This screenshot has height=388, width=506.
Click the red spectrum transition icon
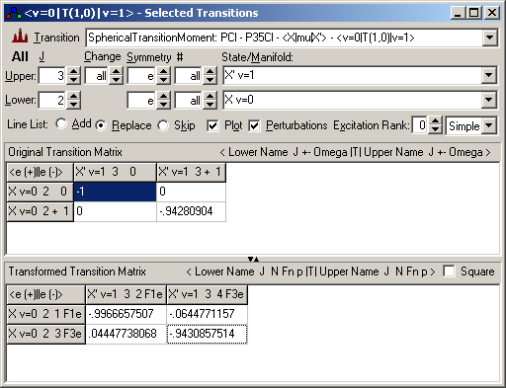coord(20,37)
